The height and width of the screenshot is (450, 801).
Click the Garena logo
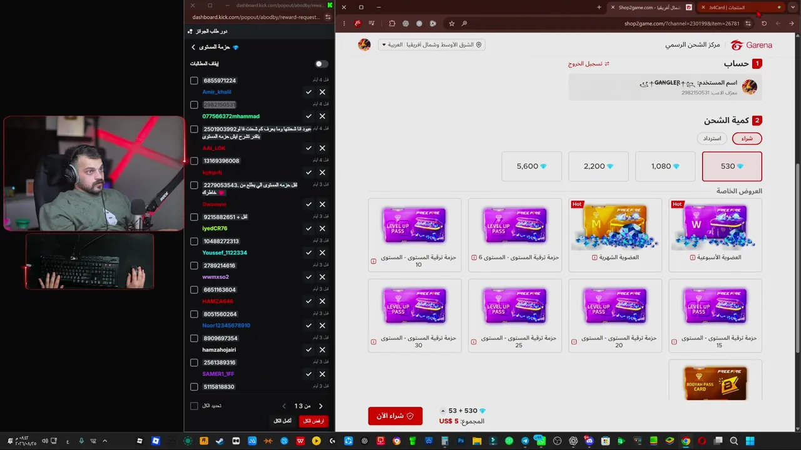click(752, 45)
